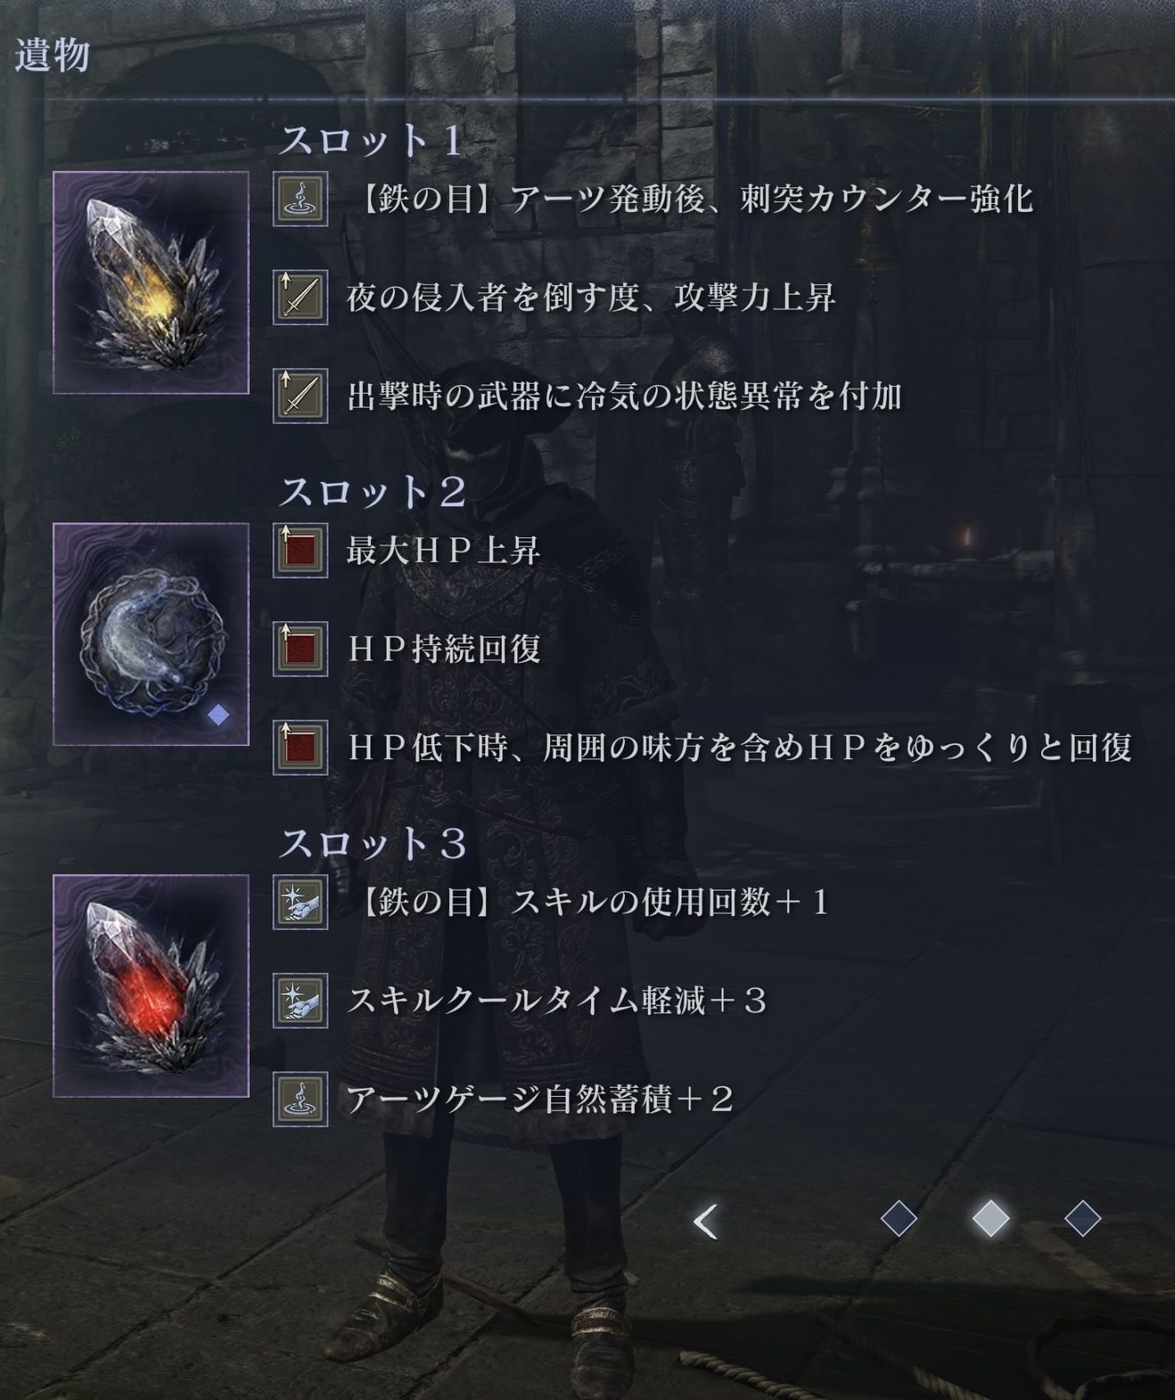This screenshot has width=1175, height=1400.
Task: Open the スロット3 heading
Action: click(374, 845)
